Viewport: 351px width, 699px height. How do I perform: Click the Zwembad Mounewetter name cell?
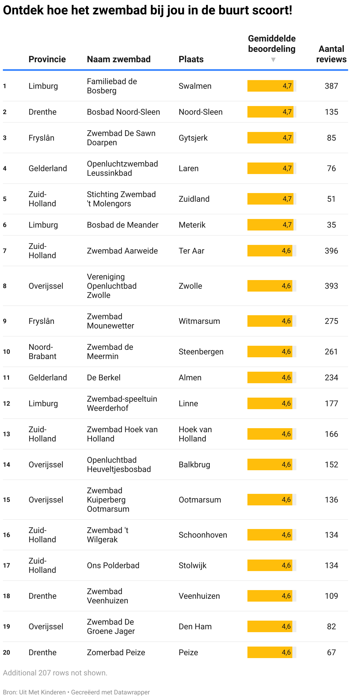coord(110,321)
